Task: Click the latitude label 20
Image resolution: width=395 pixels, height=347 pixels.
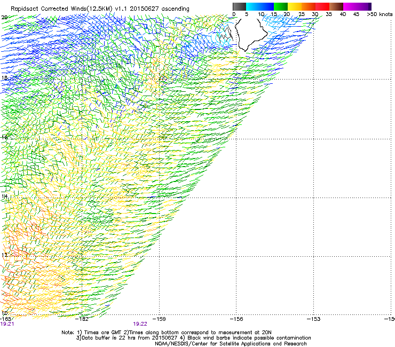Action: (x=4, y=18)
